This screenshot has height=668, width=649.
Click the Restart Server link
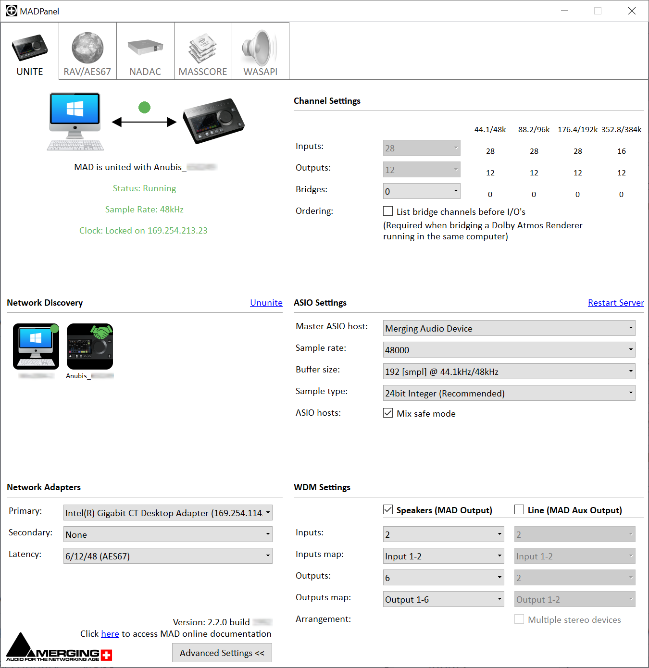pos(615,303)
